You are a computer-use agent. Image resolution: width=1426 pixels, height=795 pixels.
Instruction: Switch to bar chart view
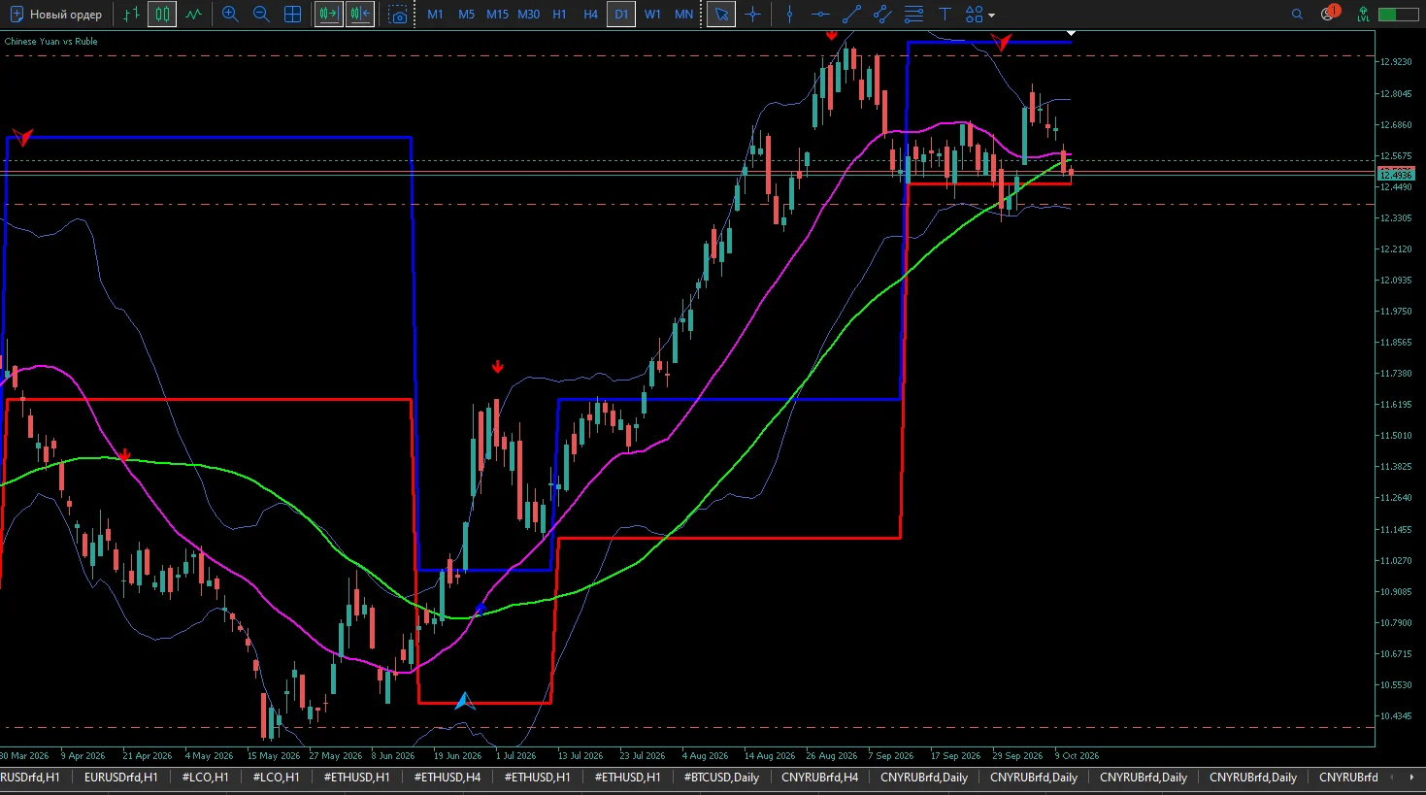tap(132, 15)
